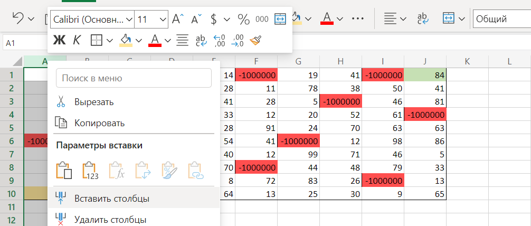
Task: Click the undo arrow icon
Action: tap(17, 19)
